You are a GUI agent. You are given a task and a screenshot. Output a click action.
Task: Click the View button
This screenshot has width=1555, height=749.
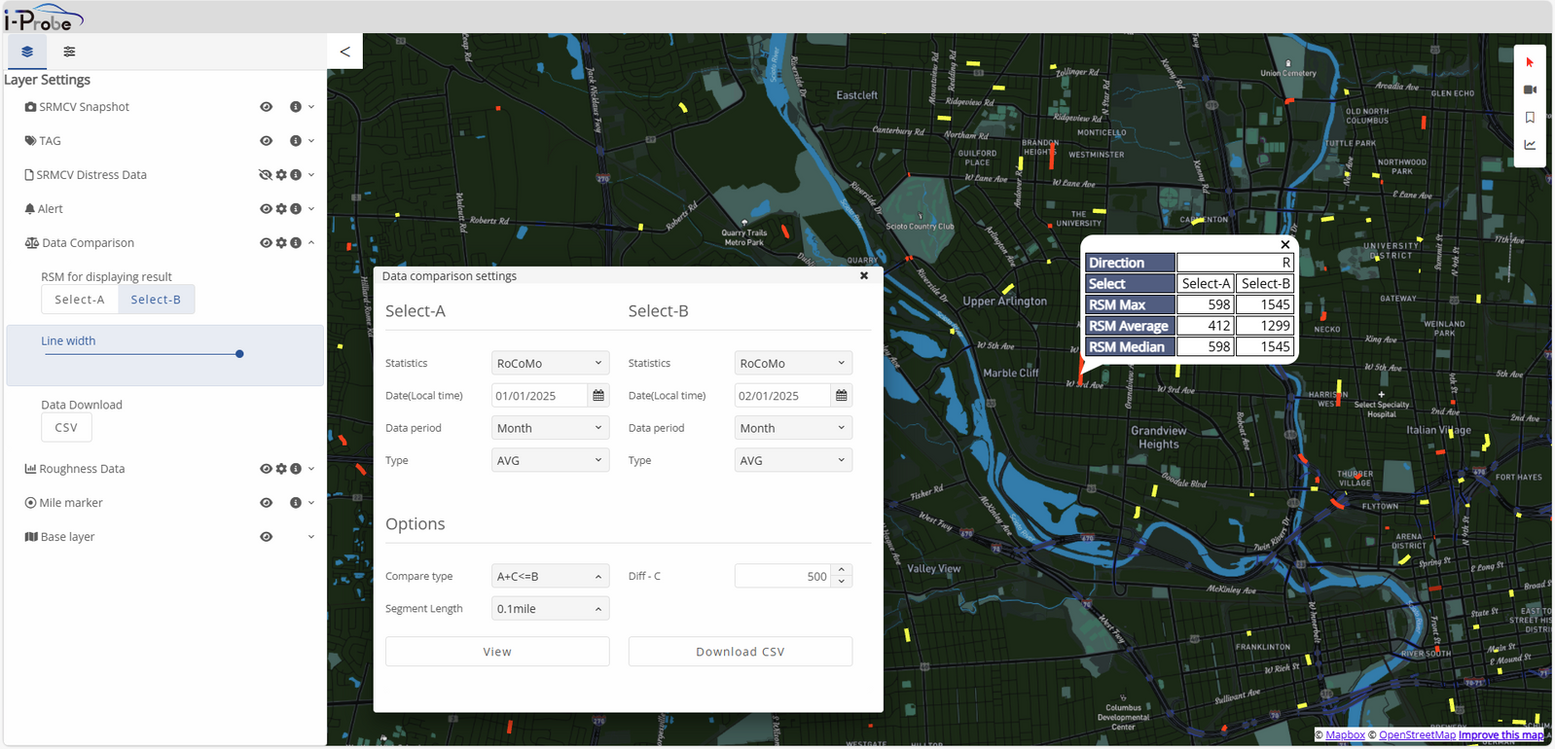[x=497, y=652]
